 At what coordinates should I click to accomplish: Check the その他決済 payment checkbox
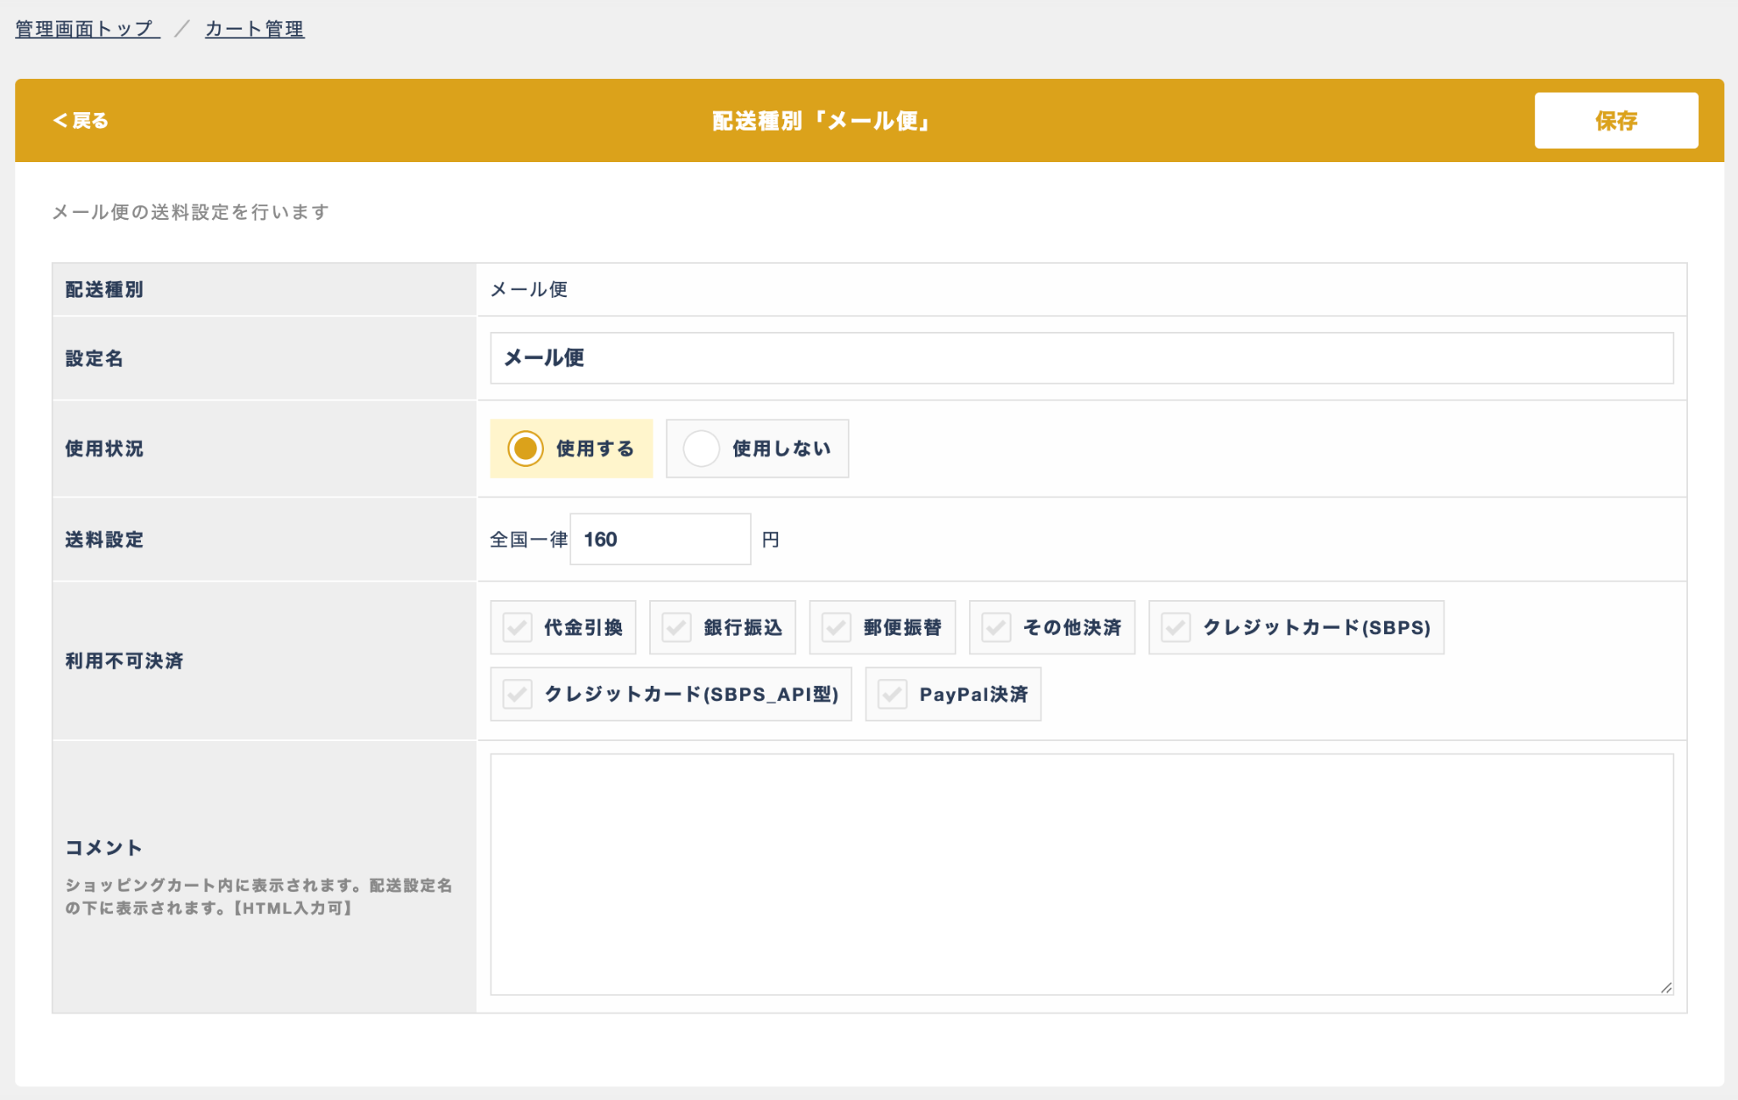pos(996,627)
